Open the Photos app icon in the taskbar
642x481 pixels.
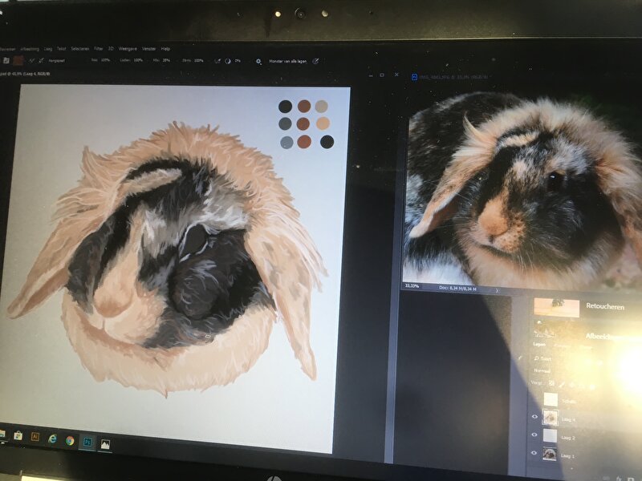[105, 444]
